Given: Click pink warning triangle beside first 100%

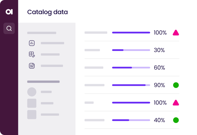Looking at the screenshot, I should pos(176,33).
